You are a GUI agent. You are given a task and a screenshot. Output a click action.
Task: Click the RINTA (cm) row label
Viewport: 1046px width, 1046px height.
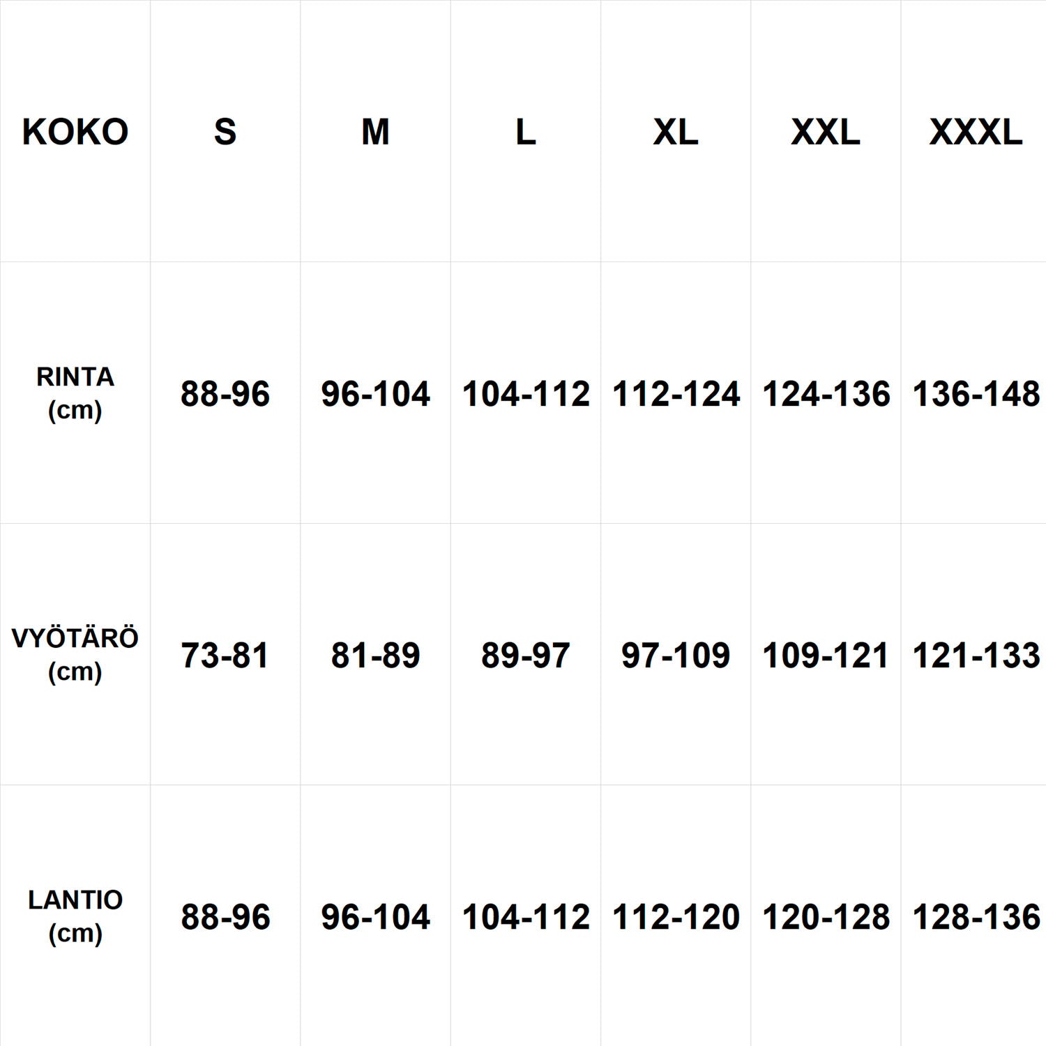tap(75, 393)
